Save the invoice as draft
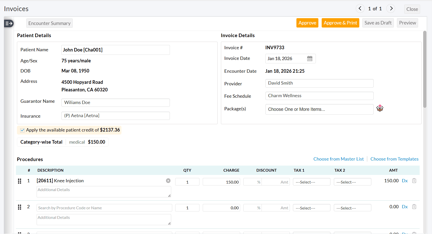The image size is (432, 234). coord(378,23)
